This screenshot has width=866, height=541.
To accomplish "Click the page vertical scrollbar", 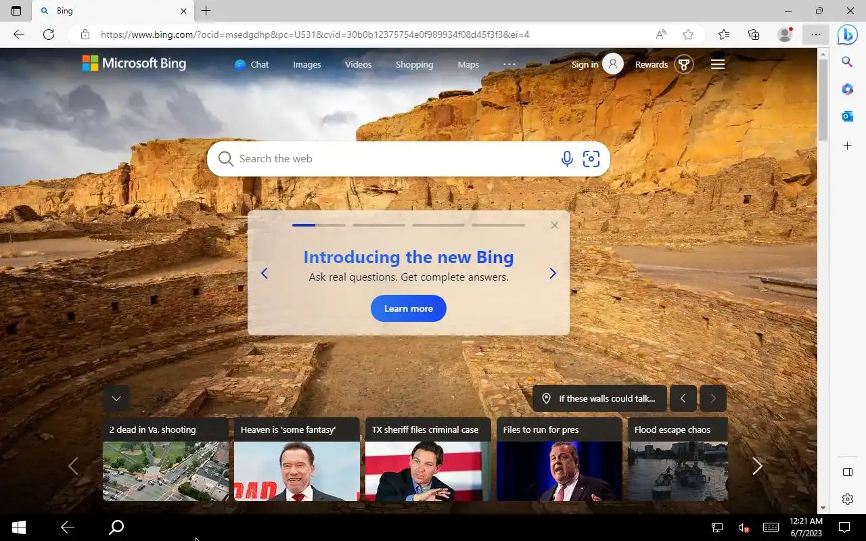I will [823, 99].
